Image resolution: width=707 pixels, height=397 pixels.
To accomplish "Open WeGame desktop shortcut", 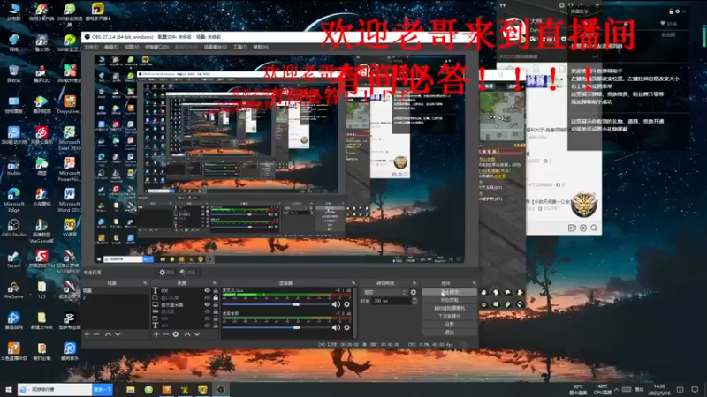I will point(13,290).
